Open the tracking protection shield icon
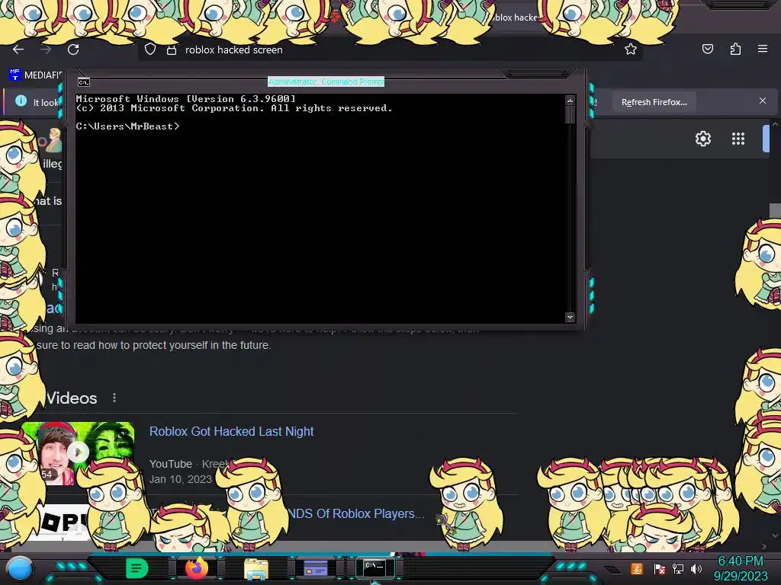The height and width of the screenshot is (585, 781). (150, 49)
